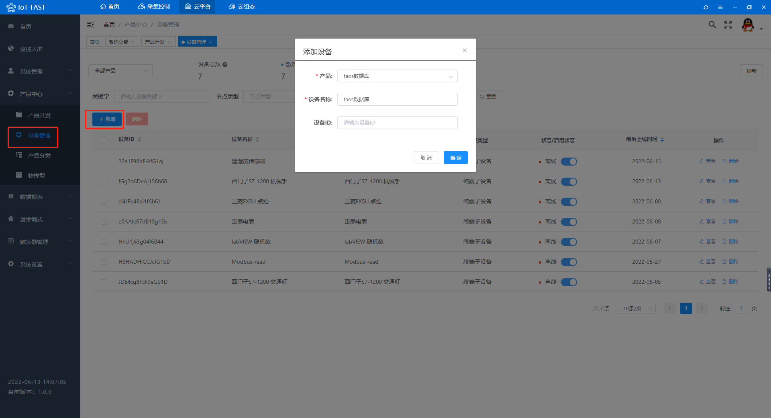
Task: Click 确定 to confirm adding device
Action: [455, 158]
